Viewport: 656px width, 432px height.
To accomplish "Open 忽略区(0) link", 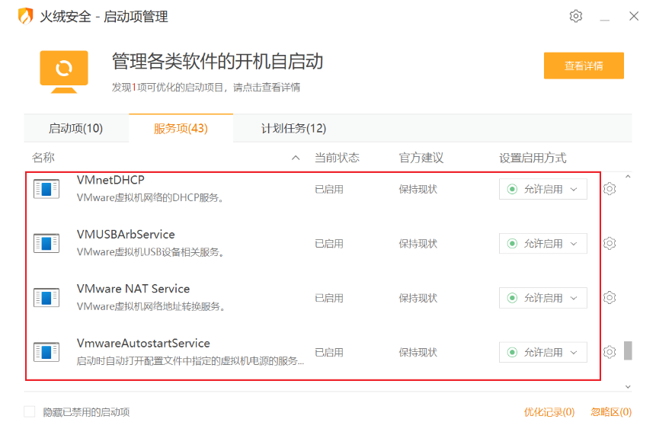I will tap(611, 412).
